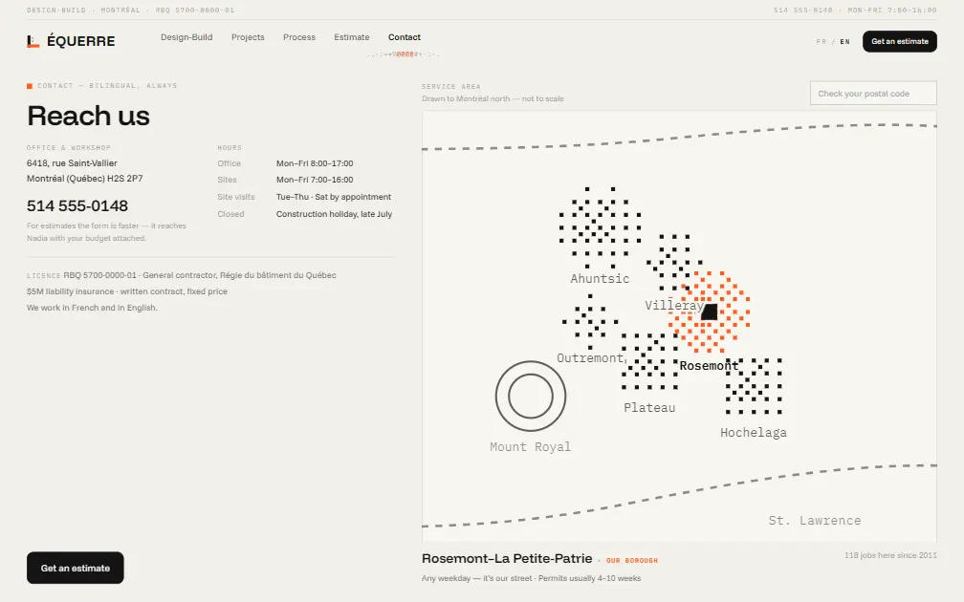Select the Outremont dot cluster on map
The height and width of the screenshot is (602, 964).
coord(589,321)
